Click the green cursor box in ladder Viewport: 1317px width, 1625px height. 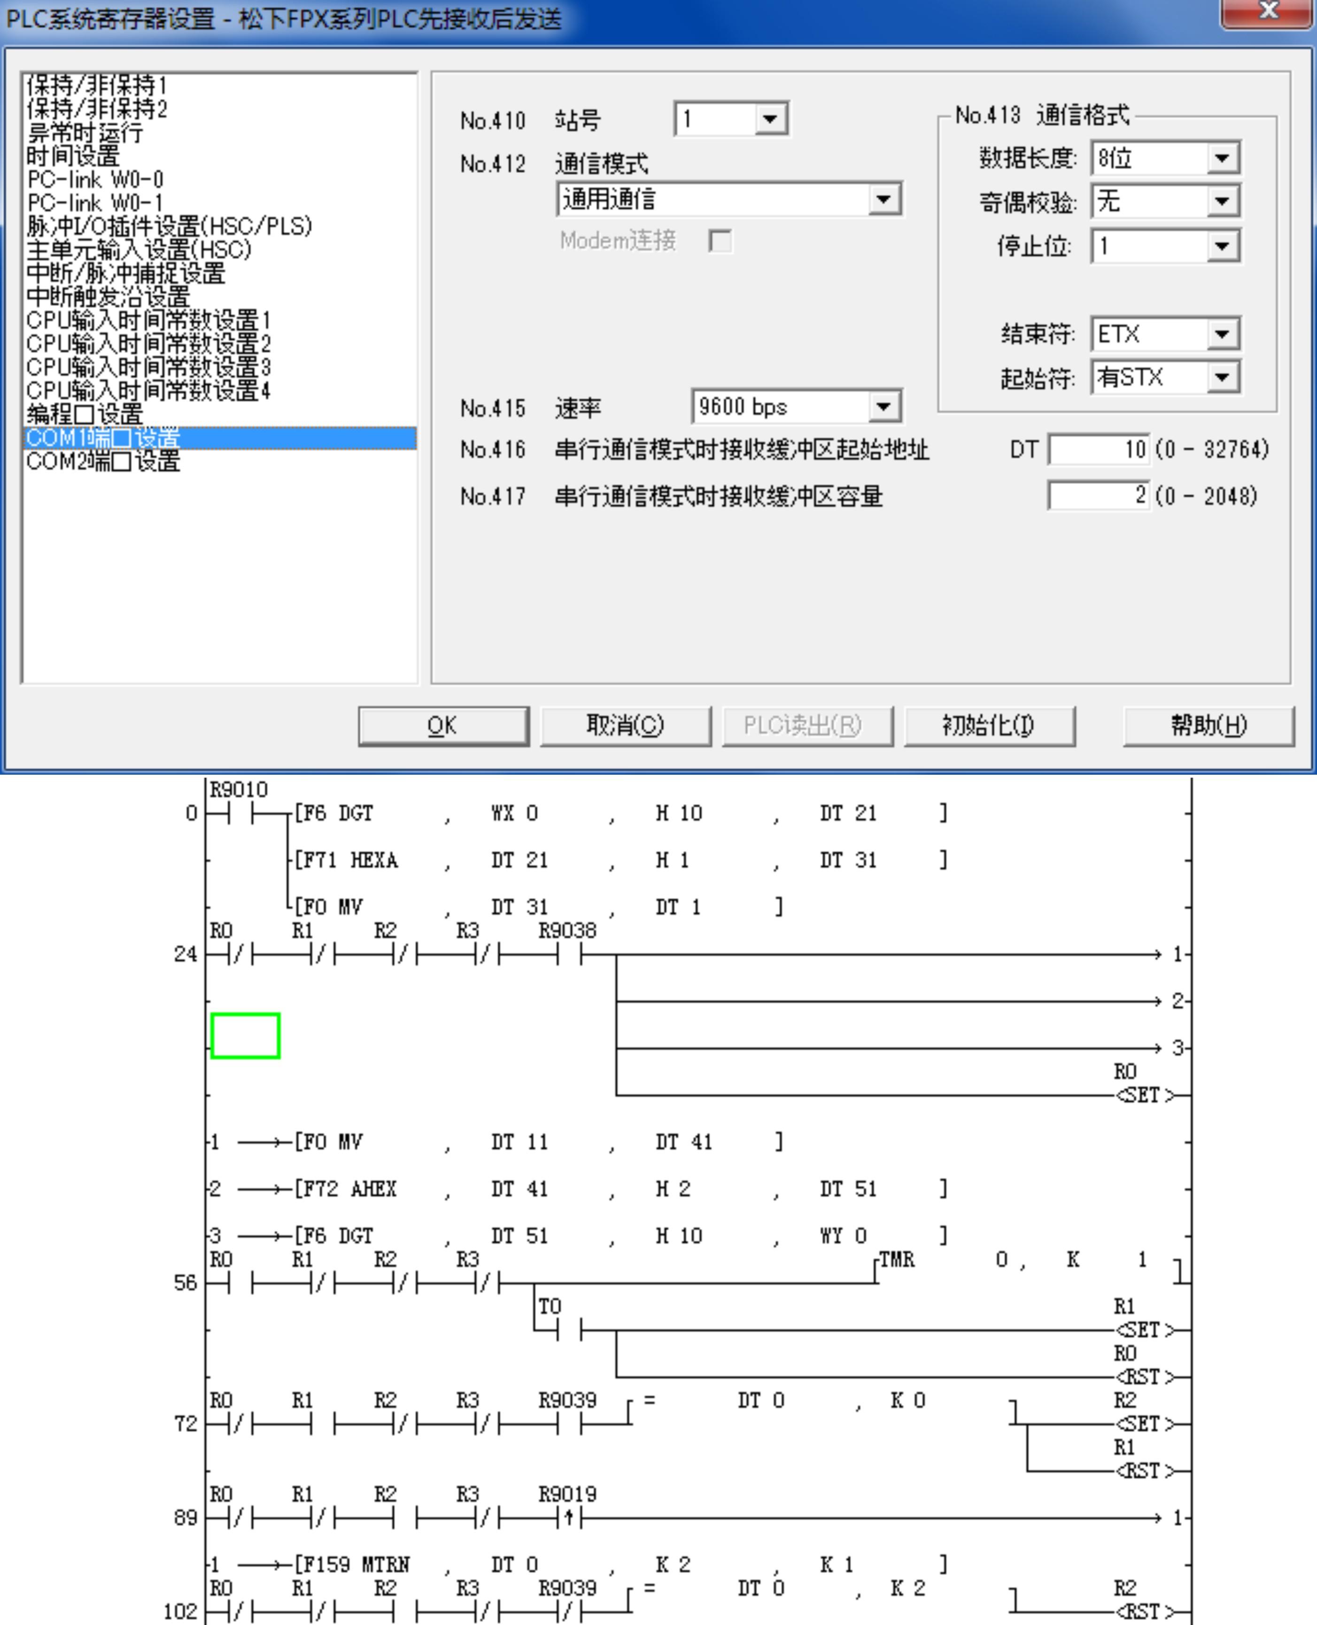(x=245, y=1035)
